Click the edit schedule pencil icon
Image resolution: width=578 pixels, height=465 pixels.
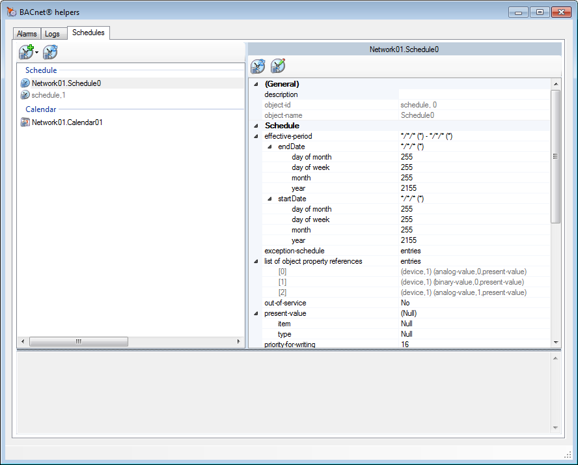click(279, 66)
